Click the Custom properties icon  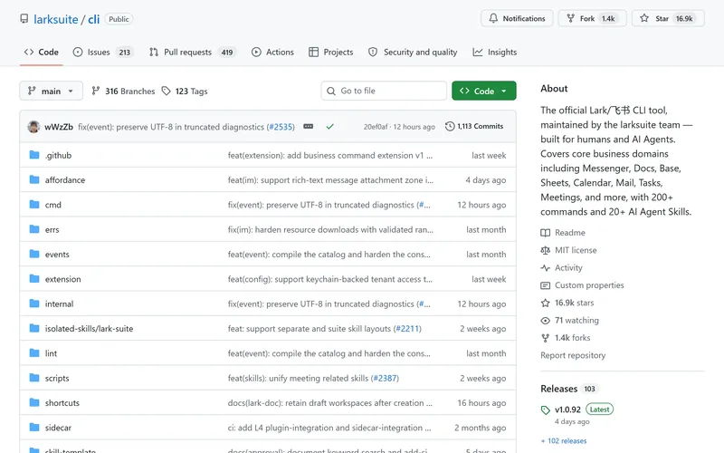tap(546, 285)
